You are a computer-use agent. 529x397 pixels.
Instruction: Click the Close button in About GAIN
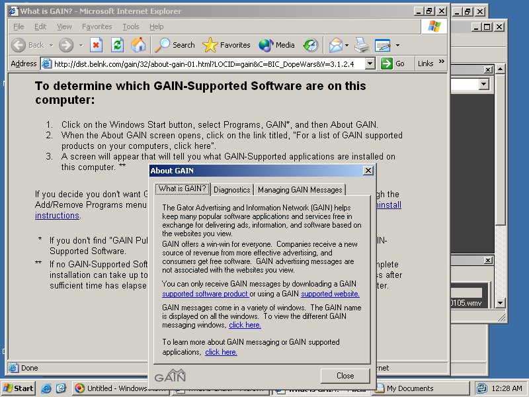point(345,376)
